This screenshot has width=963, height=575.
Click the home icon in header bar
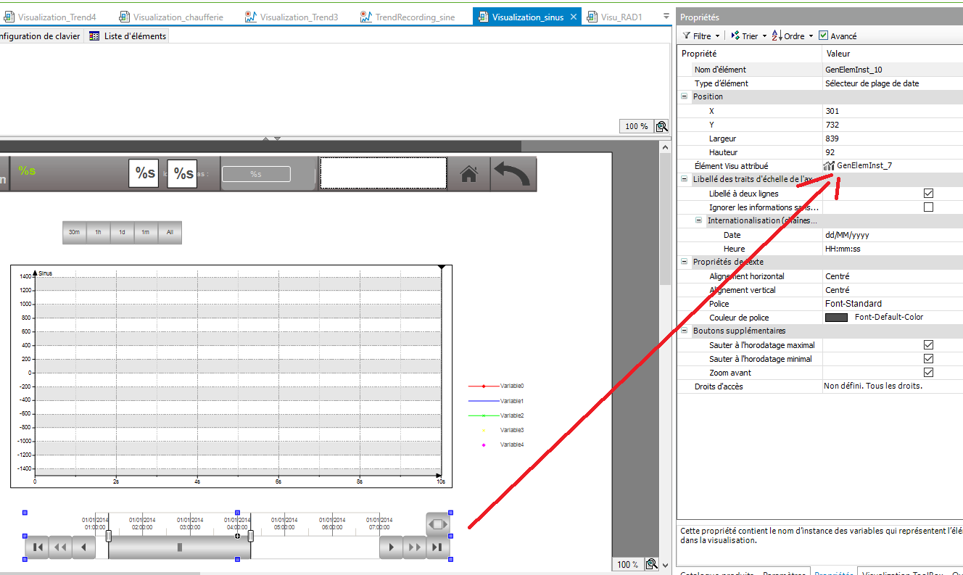[x=469, y=174]
